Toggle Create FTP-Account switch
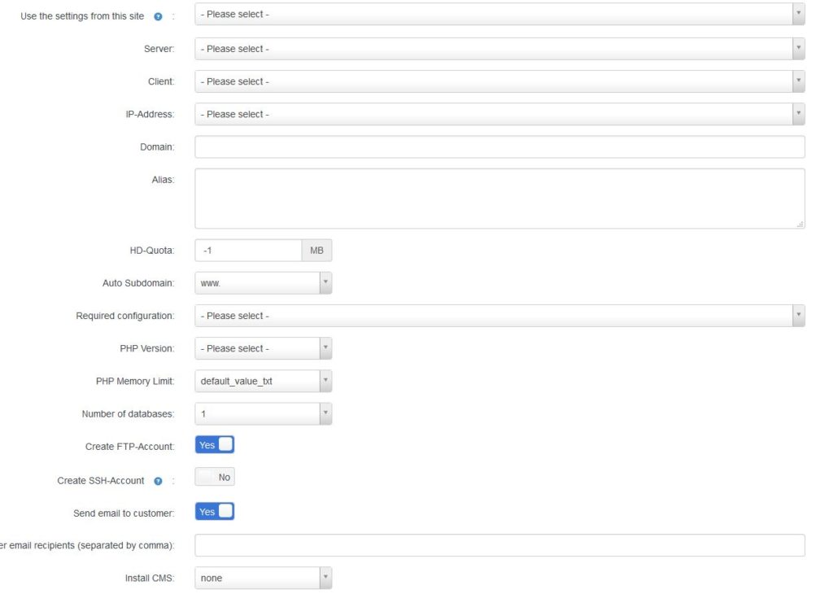Screen dimensions: 838x594 point(215,445)
